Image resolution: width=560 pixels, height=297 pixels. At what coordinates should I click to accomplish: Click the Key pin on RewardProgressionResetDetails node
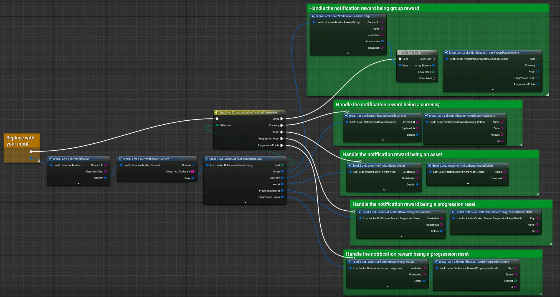coord(537,218)
